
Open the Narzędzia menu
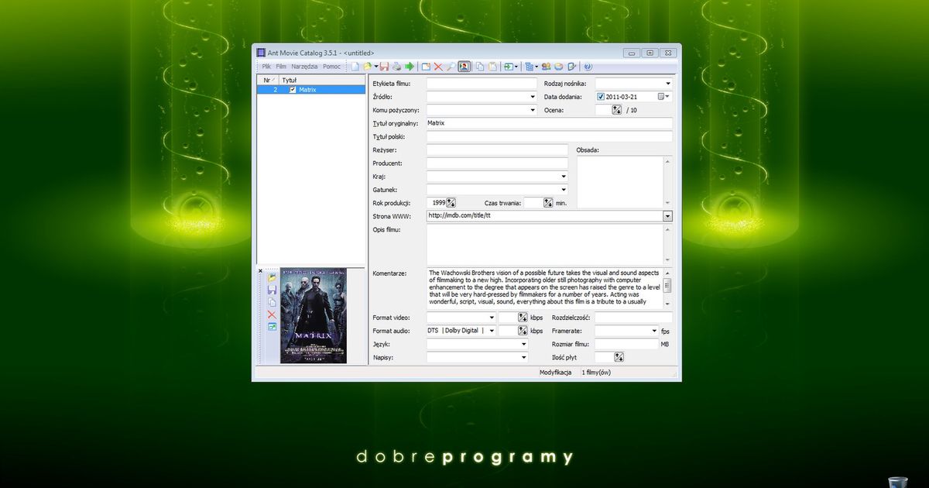point(304,66)
